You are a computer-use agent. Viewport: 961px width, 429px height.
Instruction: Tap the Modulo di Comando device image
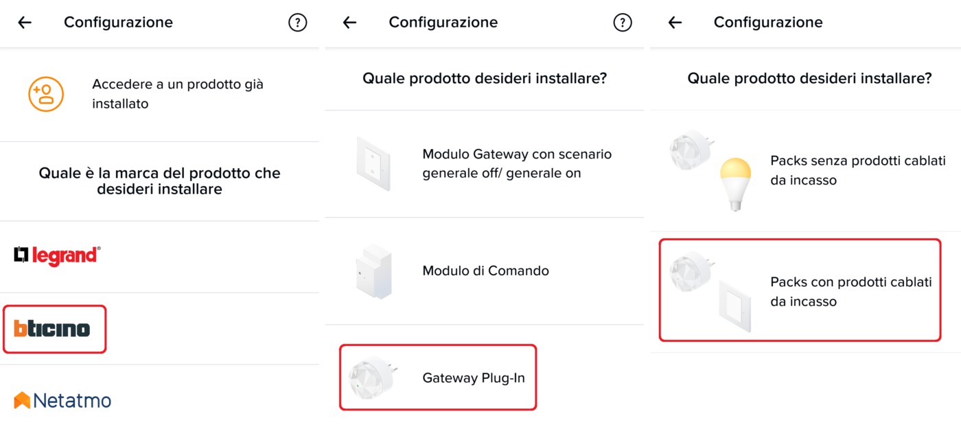pyautogui.click(x=374, y=271)
